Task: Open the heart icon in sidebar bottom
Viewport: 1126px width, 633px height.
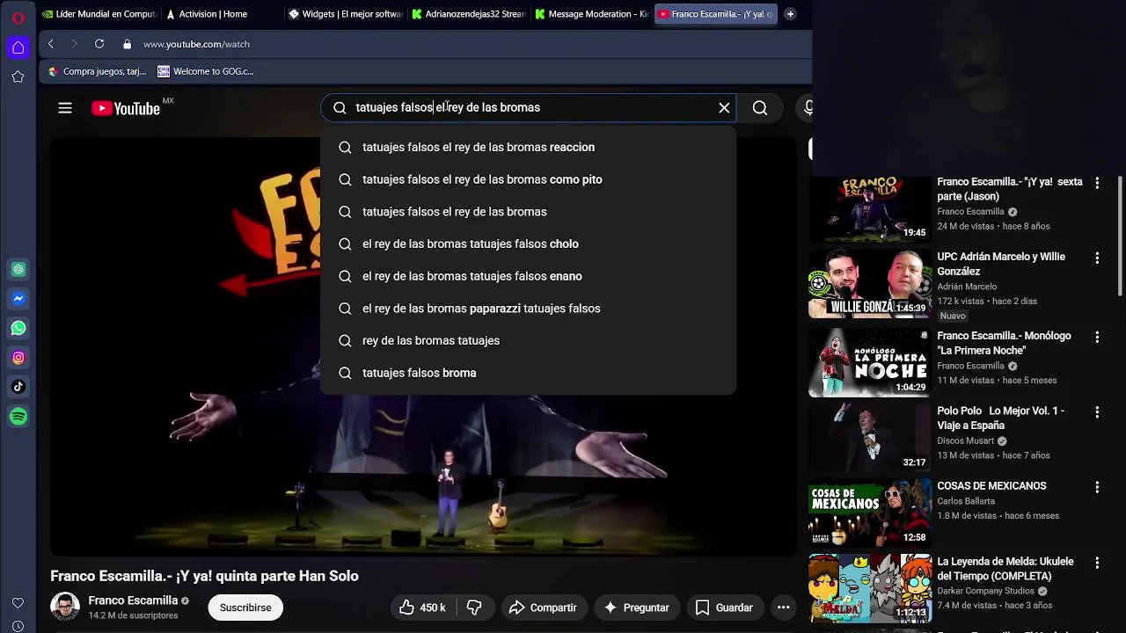Action: 18,603
